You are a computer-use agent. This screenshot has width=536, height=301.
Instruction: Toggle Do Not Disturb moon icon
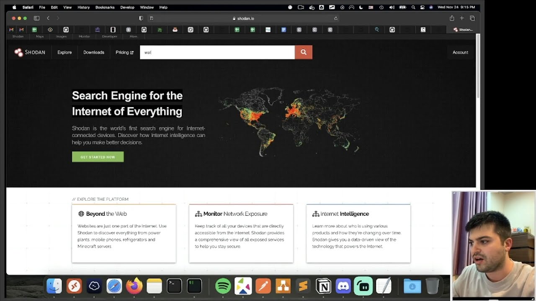pyautogui.click(x=361, y=7)
